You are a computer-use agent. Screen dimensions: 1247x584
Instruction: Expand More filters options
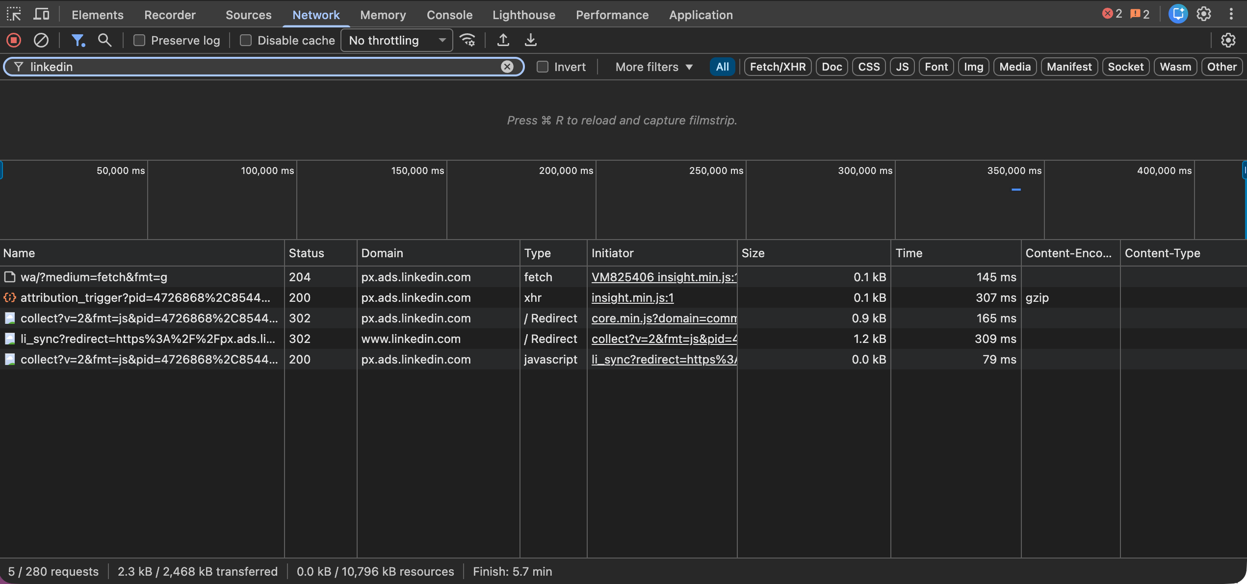[653, 67]
